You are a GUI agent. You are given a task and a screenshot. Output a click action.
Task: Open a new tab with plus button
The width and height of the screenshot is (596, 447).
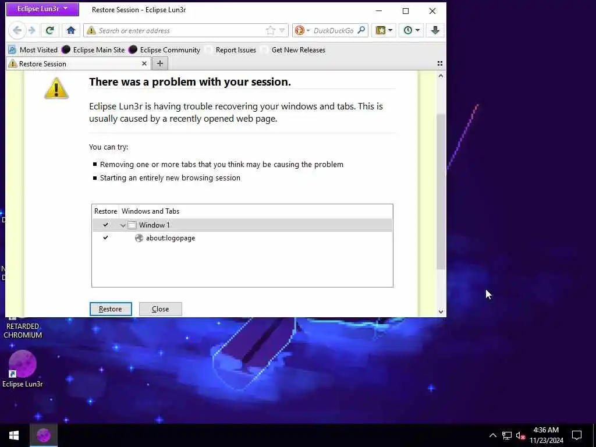(x=160, y=64)
